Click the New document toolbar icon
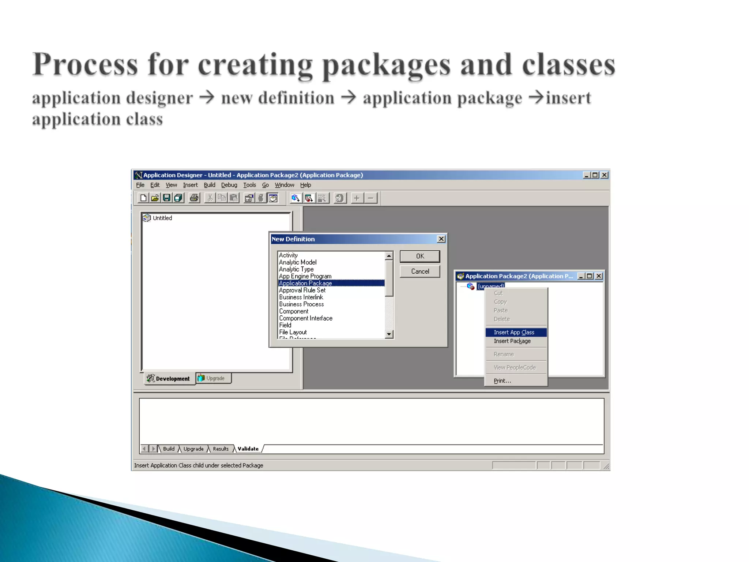The height and width of the screenshot is (562, 749). (x=143, y=198)
